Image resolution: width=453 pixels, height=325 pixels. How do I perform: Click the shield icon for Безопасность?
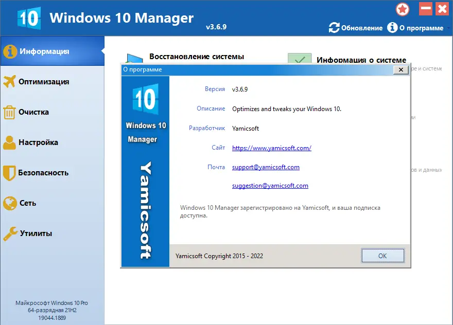coord(9,173)
